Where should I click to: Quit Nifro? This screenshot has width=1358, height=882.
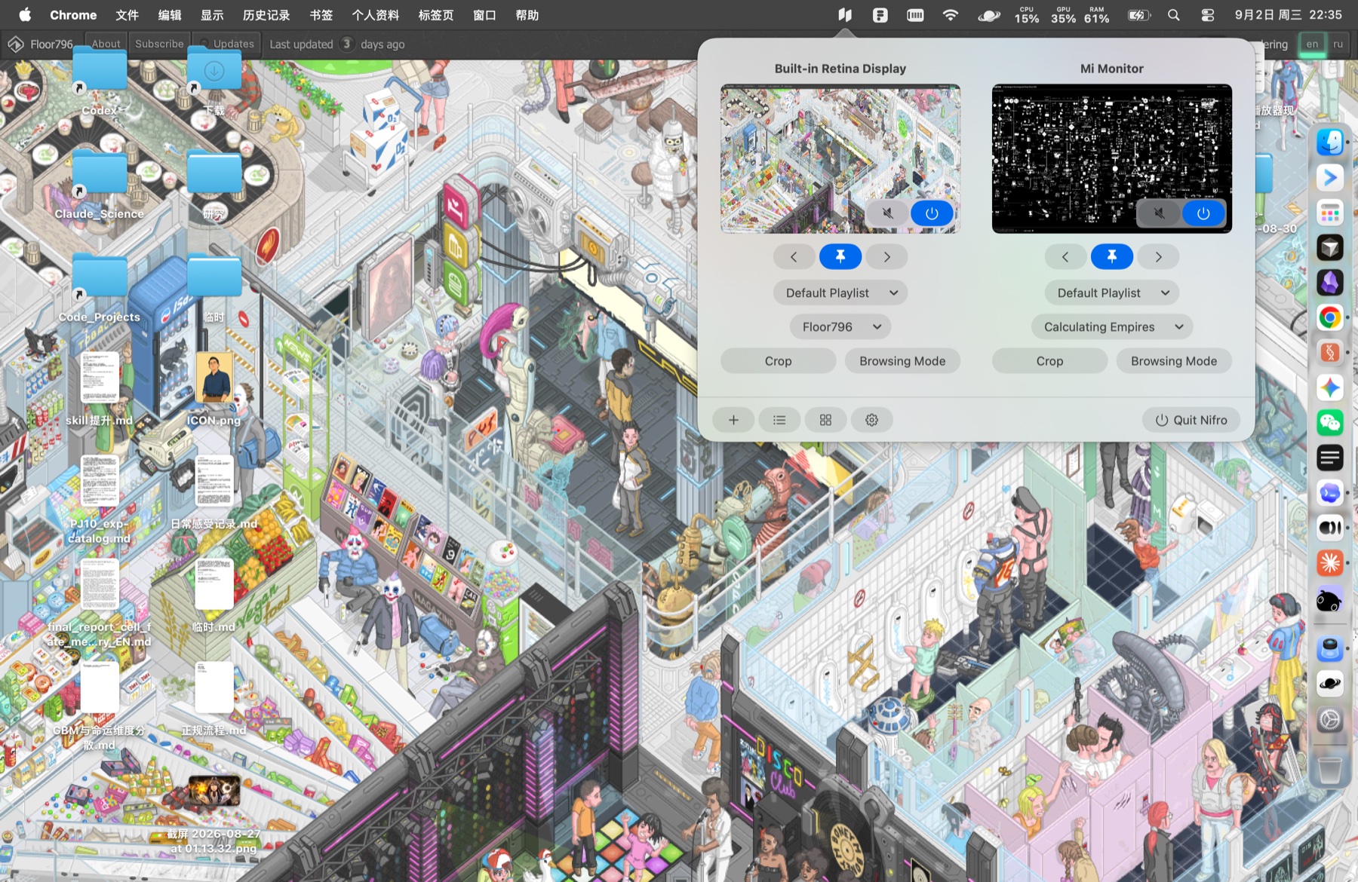pos(1191,420)
